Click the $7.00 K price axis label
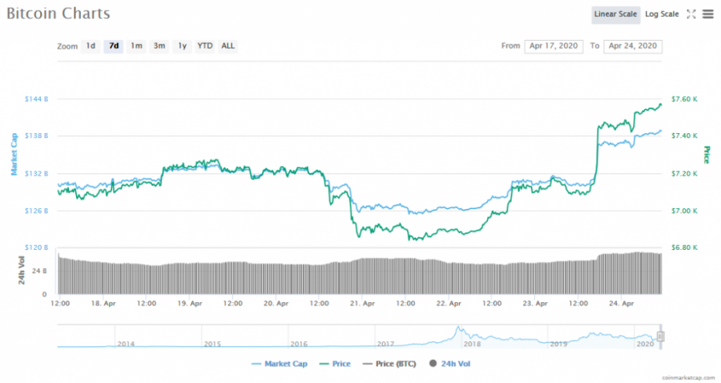721x383 pixels. click(x=684, y=211)
